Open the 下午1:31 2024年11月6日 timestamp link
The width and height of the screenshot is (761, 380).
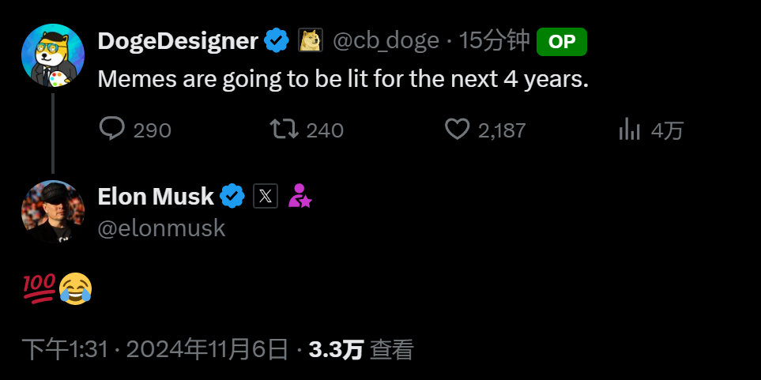pyautogui.click(x=155, y=349)
